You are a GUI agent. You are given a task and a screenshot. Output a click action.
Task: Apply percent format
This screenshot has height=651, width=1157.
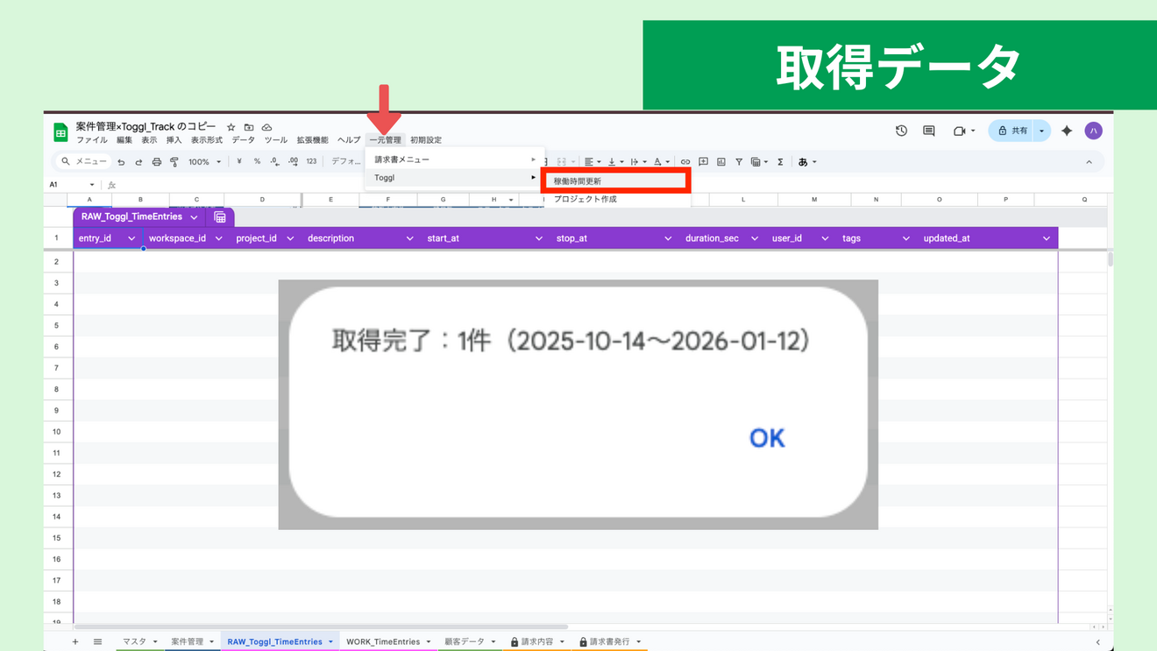[257, 161]
